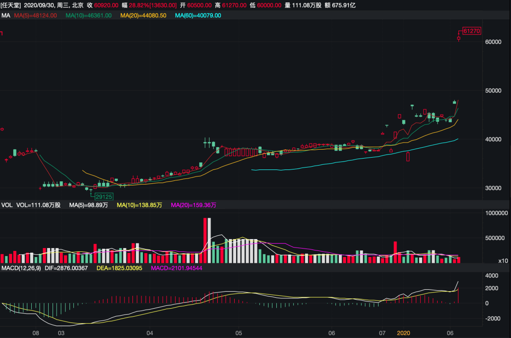Click the red 61270 high price tag
The image size is (511, 338).
(472, 31)
